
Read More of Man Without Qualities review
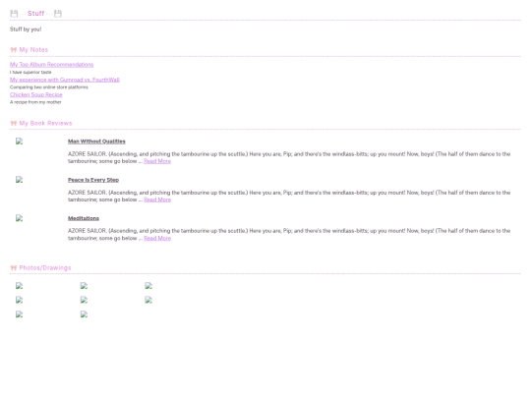point(157,161)
